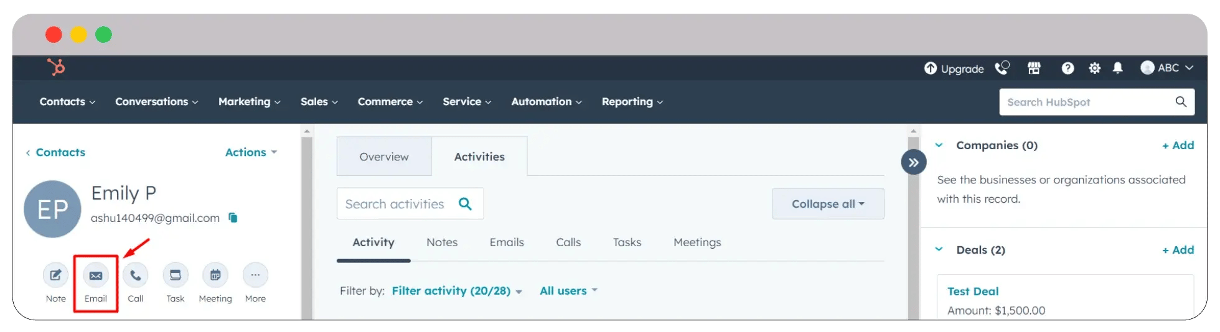
Task: Switch to the Activities tab
Action: 479,157
